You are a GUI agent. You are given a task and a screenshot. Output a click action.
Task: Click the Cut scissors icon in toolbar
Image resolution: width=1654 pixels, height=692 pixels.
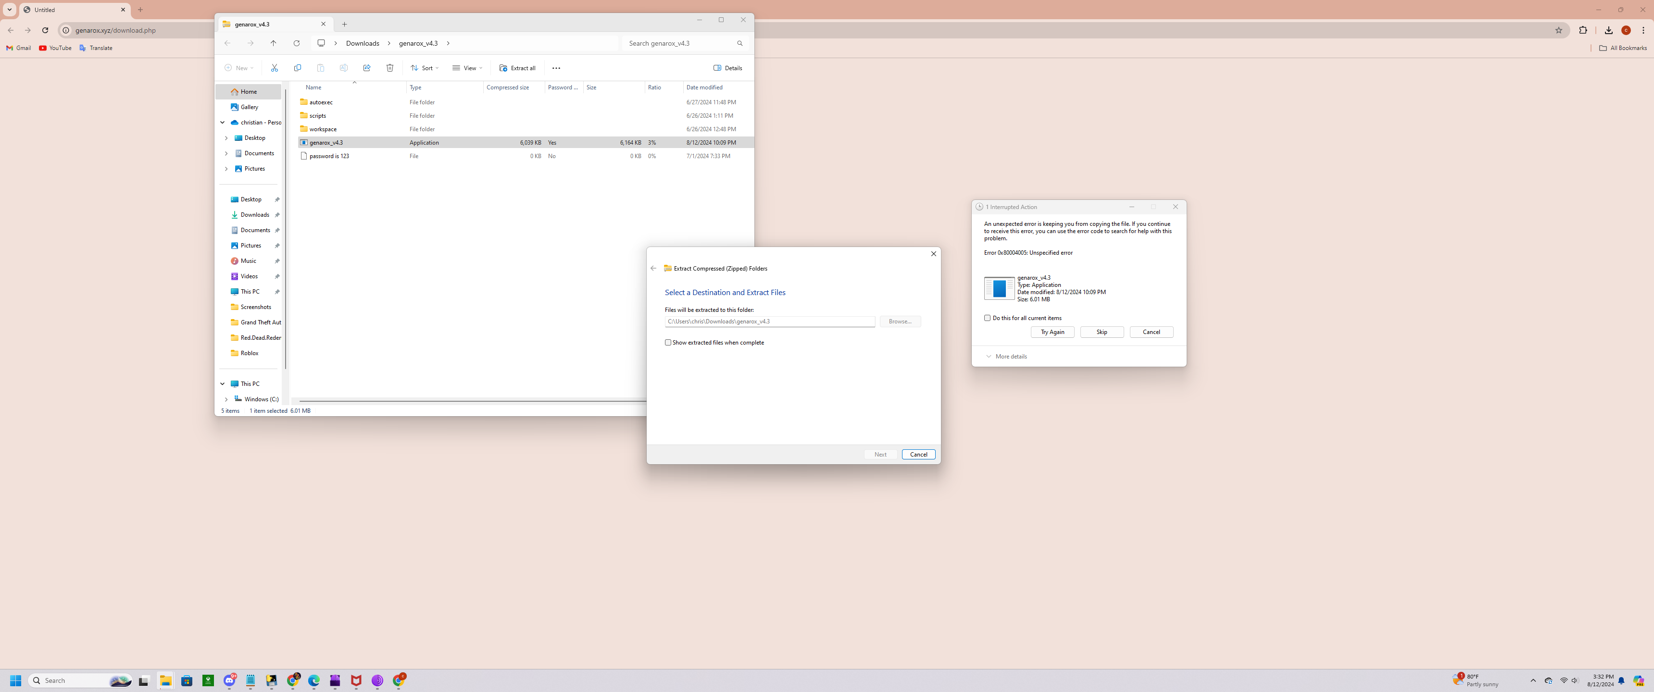274,68
